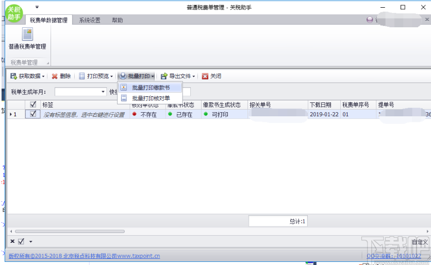This screenshot has width=431, height=265.
Task: Expand 税费单管理 group launcher corner
Action: point(48,63)
